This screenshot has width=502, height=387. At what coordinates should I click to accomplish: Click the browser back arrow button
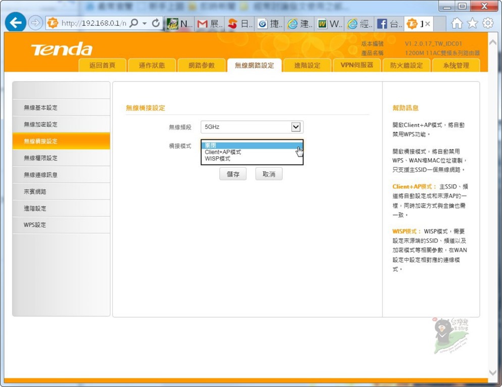tap(16, 23)
